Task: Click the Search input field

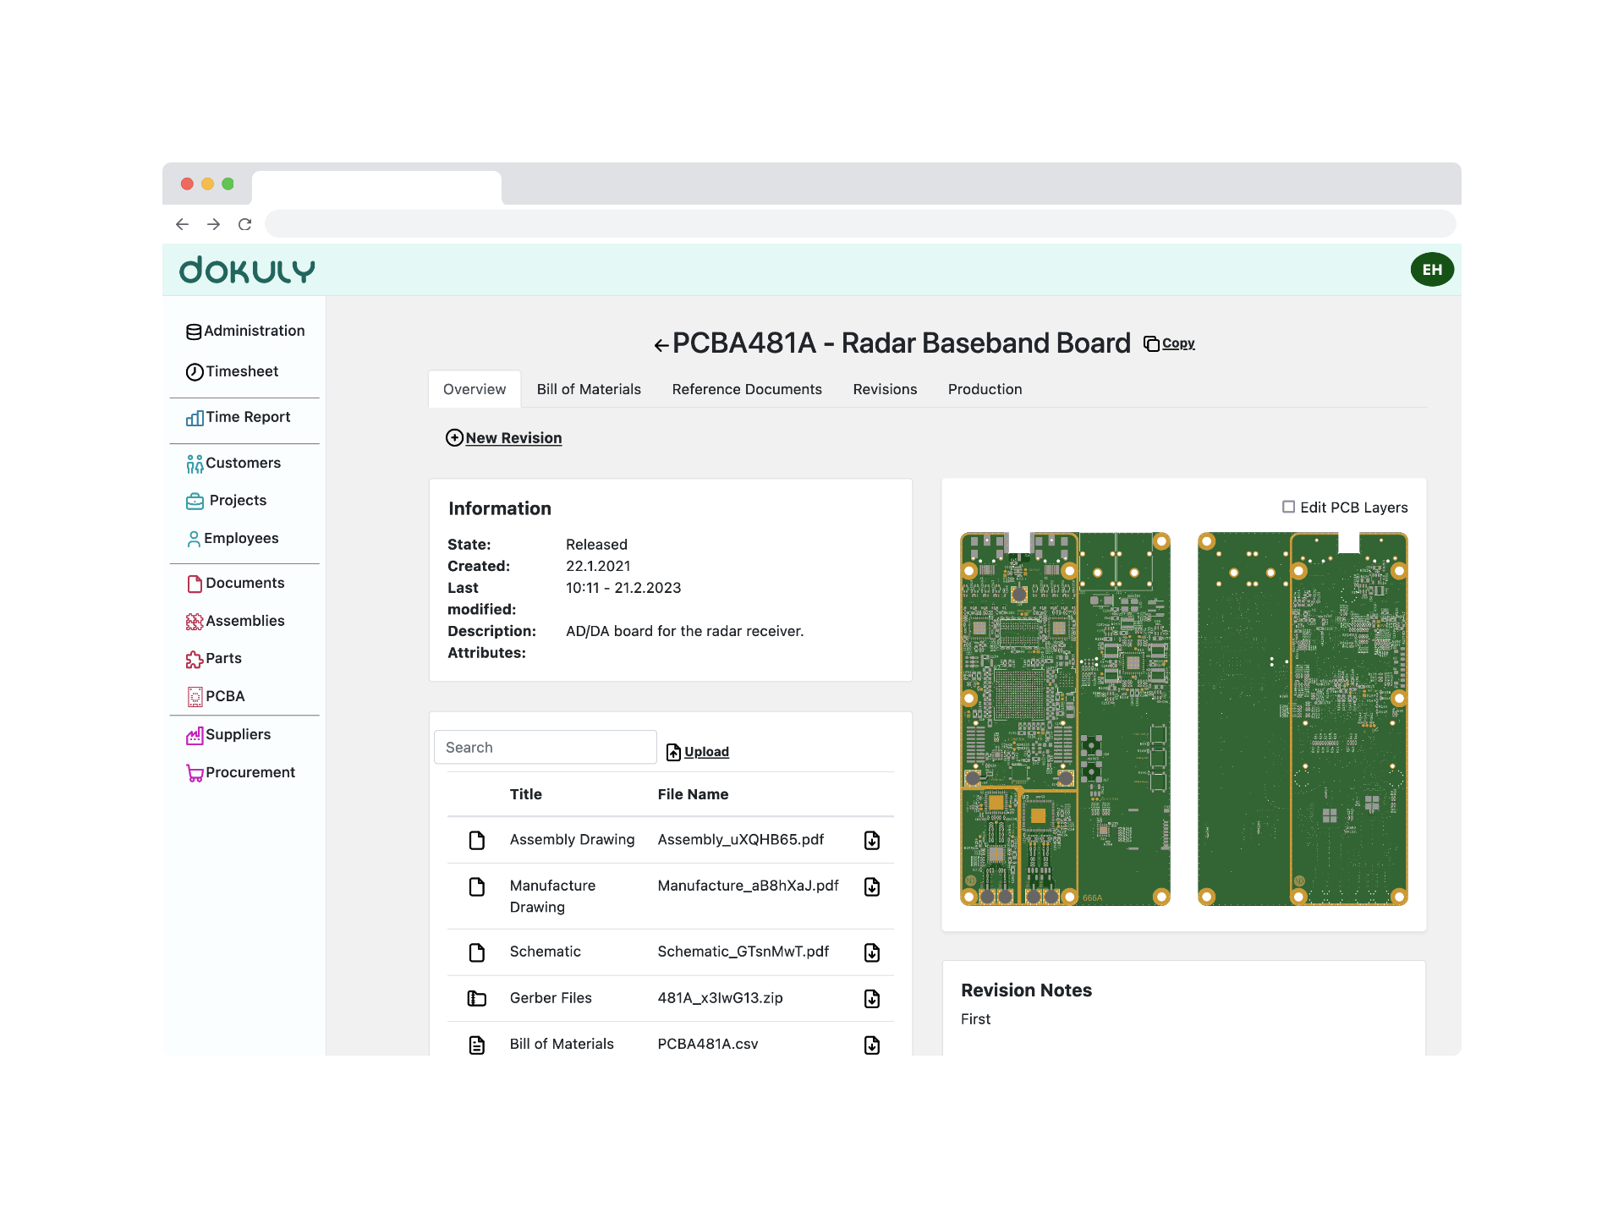Action: tap(544, 747)
